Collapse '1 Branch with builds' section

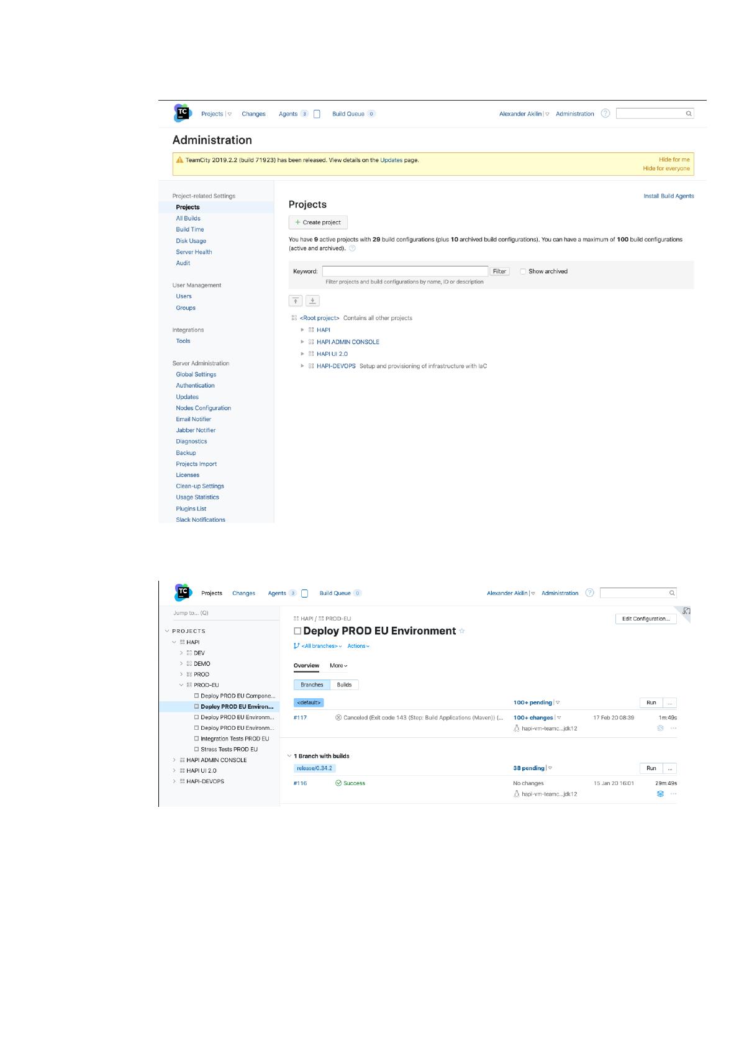coord(289,756)
